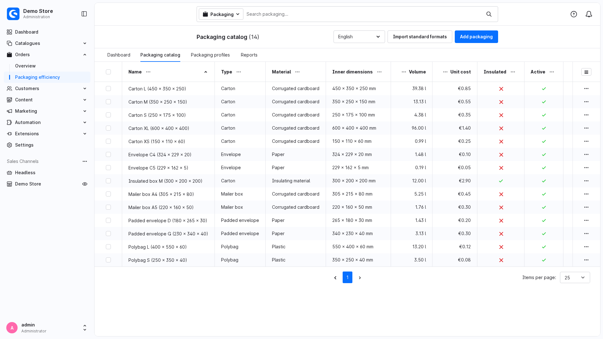Collapse the sidebar with the panel icon
Viewport: 603px width, 339px height.
(84, 14)
